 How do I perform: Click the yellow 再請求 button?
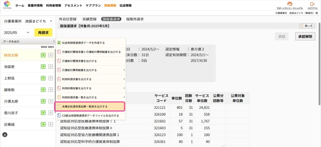(43, 33)
